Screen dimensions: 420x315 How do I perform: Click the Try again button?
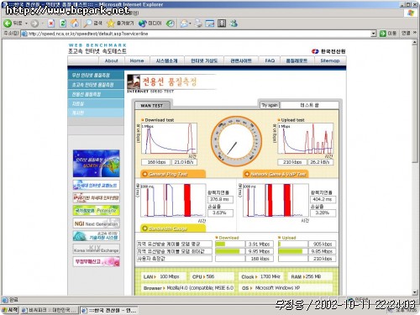[270, 105]
